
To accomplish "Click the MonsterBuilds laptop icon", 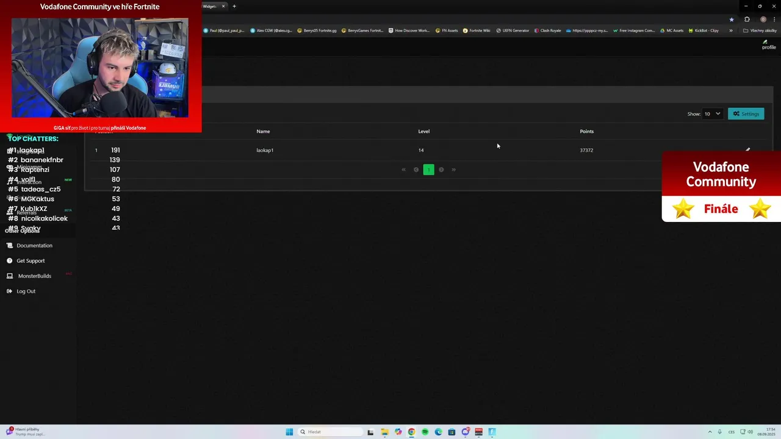I will (9, 276).
